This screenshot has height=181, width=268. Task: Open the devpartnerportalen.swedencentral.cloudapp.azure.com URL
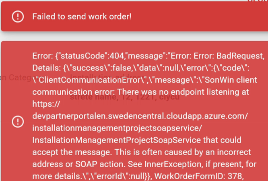140,116
